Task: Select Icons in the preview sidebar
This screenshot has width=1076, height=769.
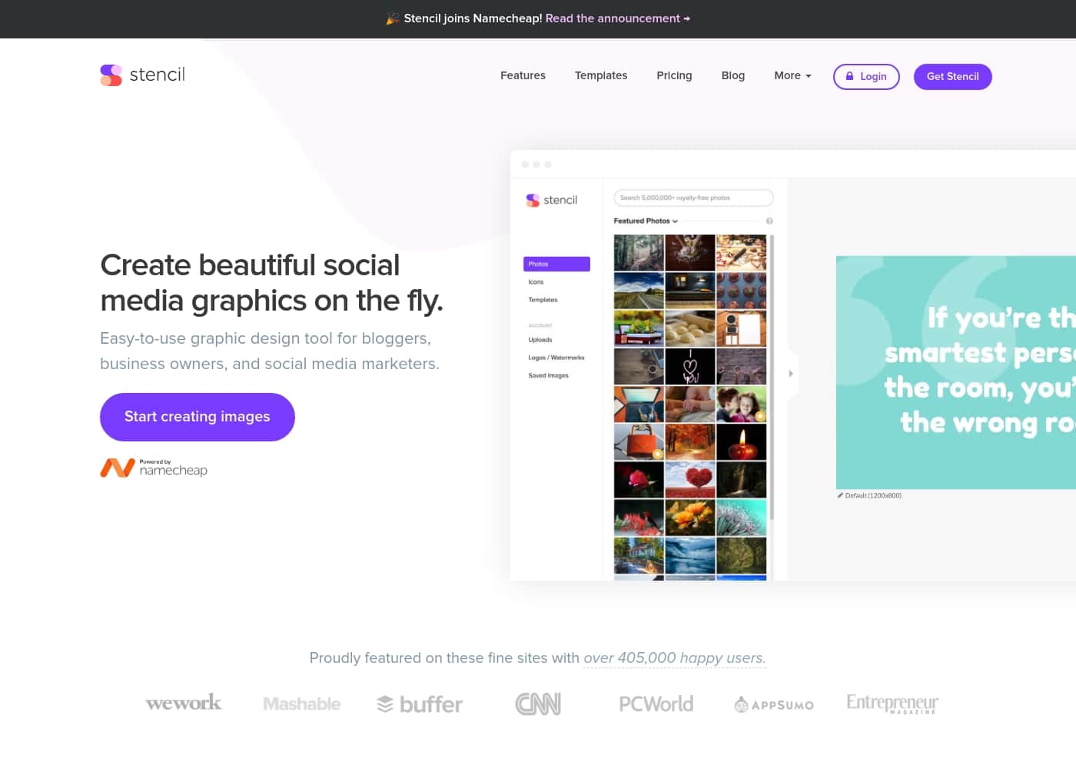Action: (x=536, y=282)
